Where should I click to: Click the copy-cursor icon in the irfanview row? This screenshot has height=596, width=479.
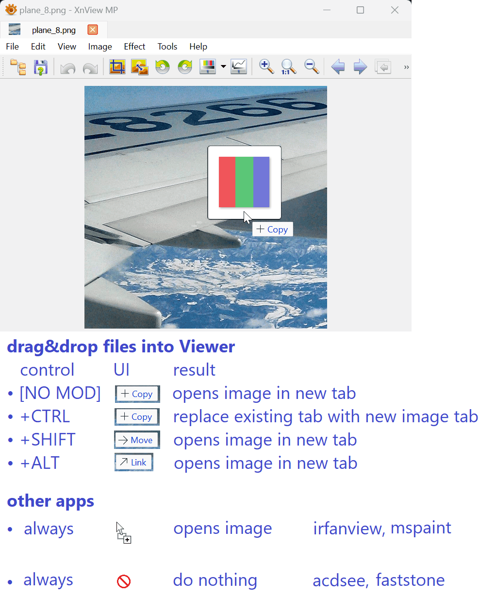(x=124, y=532)
